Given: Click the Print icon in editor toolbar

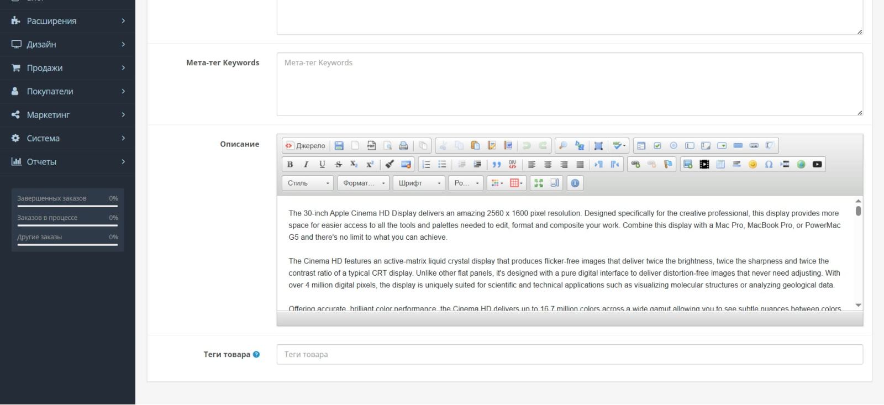Looking at the screenshot, I should point(403,146).
